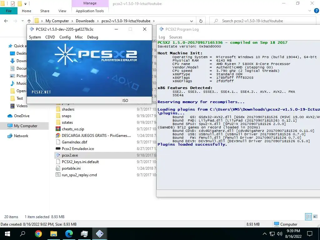Screen dimensions: 320x240
Task: Expand the chevron after pcsx2-v1.5.0-19-IctuzYoutube breadcrumb
Action: (154, 21)
